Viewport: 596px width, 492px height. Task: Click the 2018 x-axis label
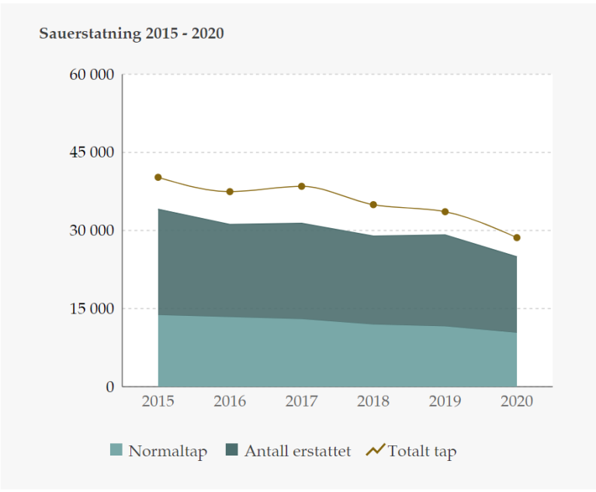coord(373,401)
